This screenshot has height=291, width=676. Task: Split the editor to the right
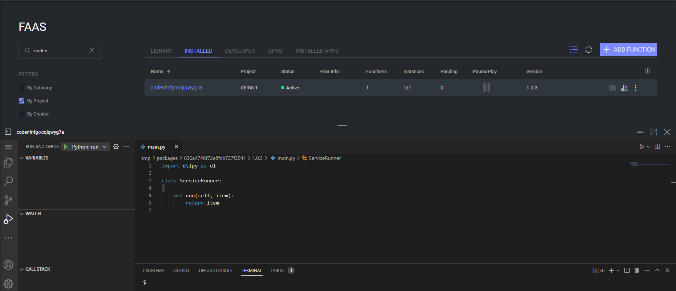[x=657, y=147]
